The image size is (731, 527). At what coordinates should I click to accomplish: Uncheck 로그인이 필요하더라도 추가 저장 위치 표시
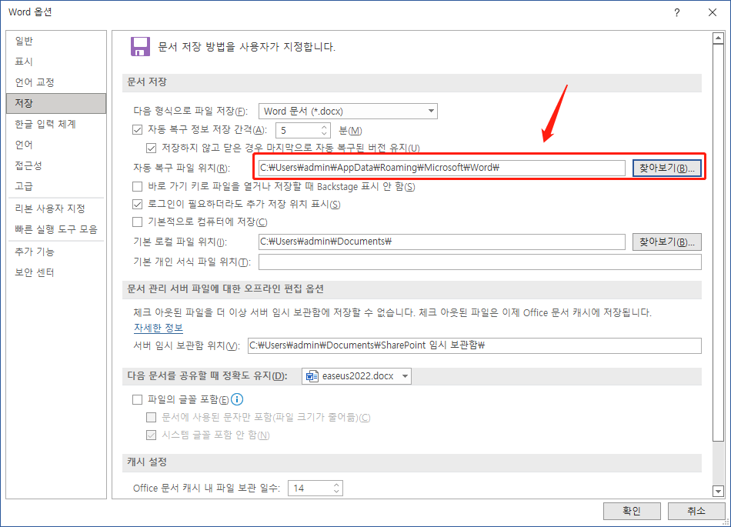[x=136, y=202]
